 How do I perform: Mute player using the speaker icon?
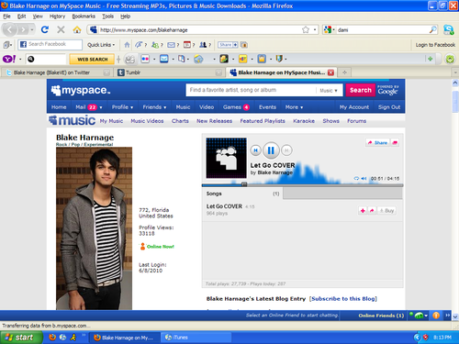pos(364,178)
